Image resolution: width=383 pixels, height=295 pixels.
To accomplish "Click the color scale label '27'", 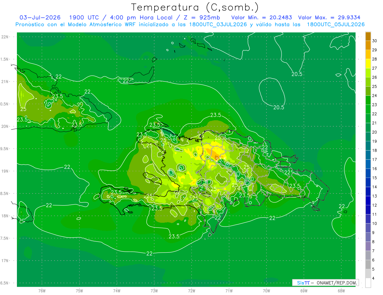I will click(375, 68).
